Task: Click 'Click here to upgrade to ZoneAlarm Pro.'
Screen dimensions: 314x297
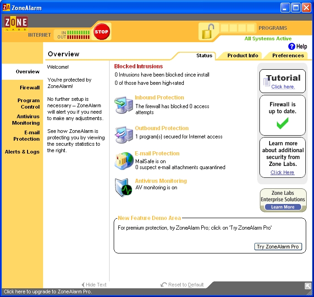Action: click(x=48, y=291)
